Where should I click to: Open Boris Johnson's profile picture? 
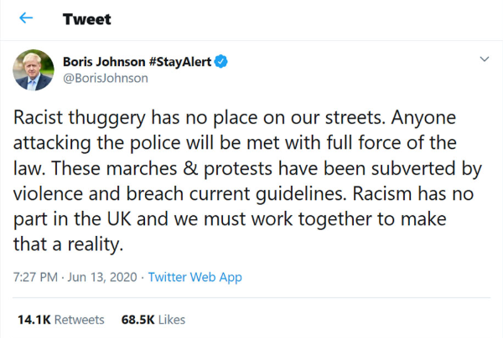pos(34,69)
